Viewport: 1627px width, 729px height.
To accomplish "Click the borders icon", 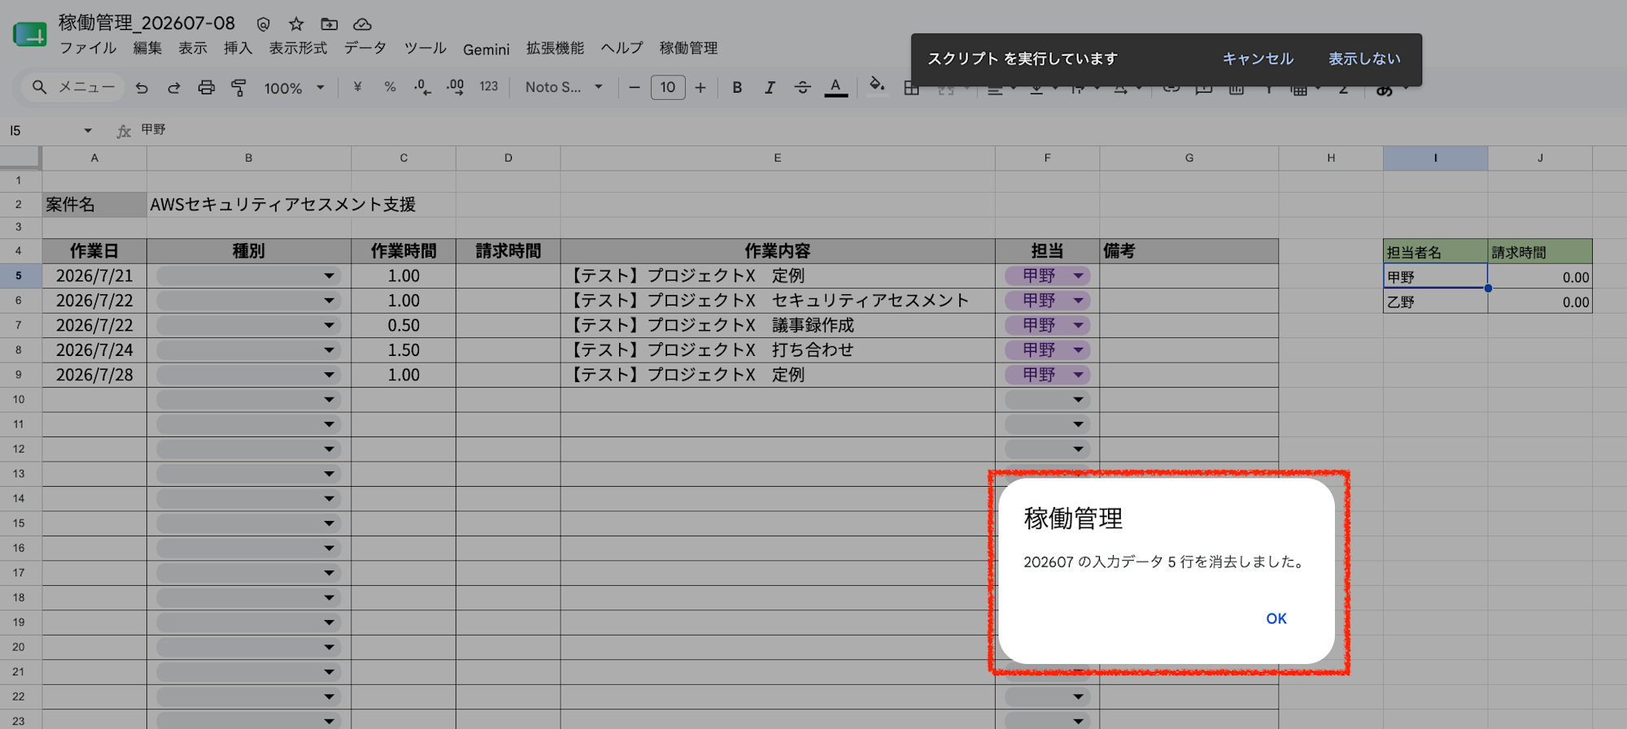I will [911, 89].
